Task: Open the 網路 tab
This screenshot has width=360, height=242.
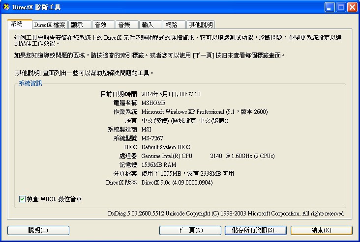Action: [174, 25]
